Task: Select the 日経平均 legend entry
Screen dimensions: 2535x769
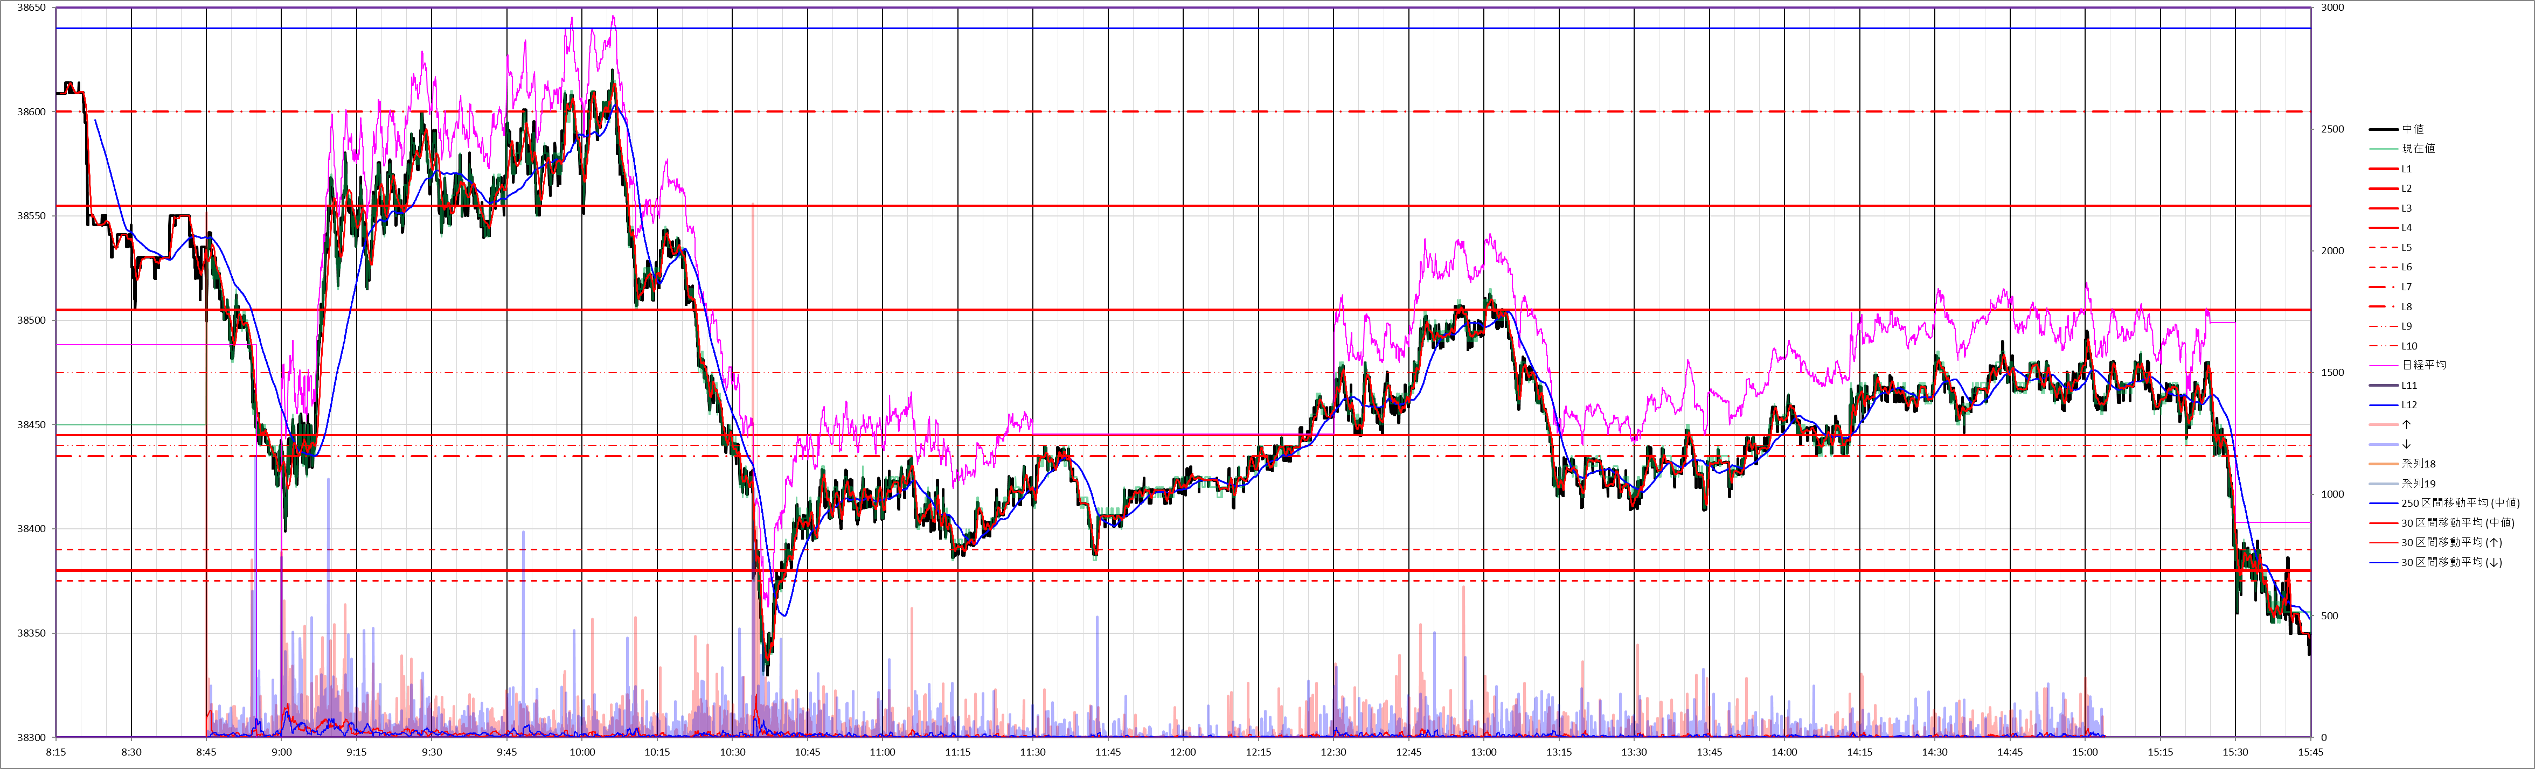Action: (2407, 365)
